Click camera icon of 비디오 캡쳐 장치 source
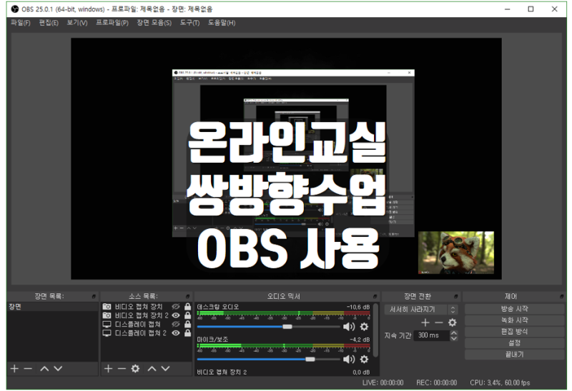Screen dimensions: 572x391 click(x=107, y=307)
